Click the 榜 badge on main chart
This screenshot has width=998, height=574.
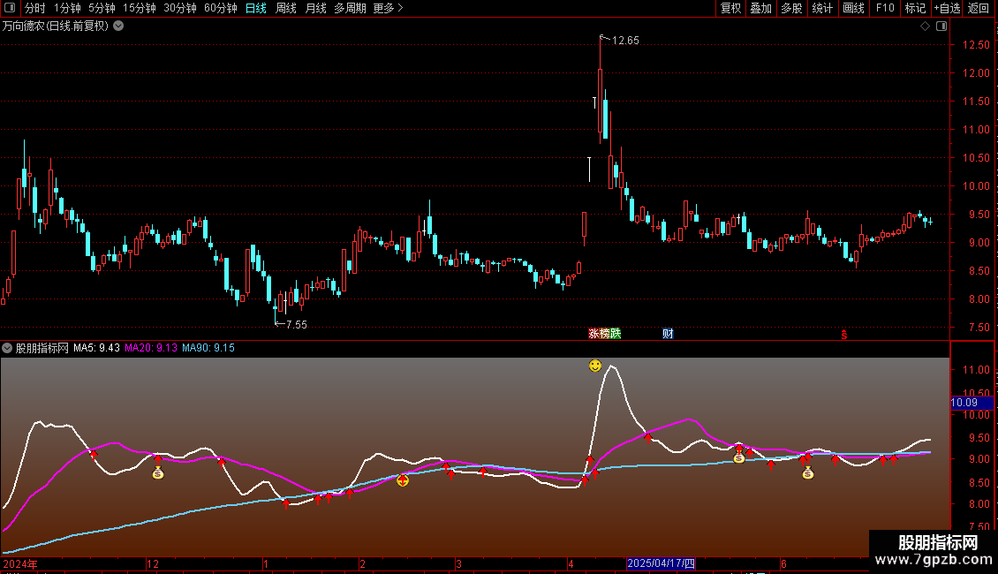604,334
